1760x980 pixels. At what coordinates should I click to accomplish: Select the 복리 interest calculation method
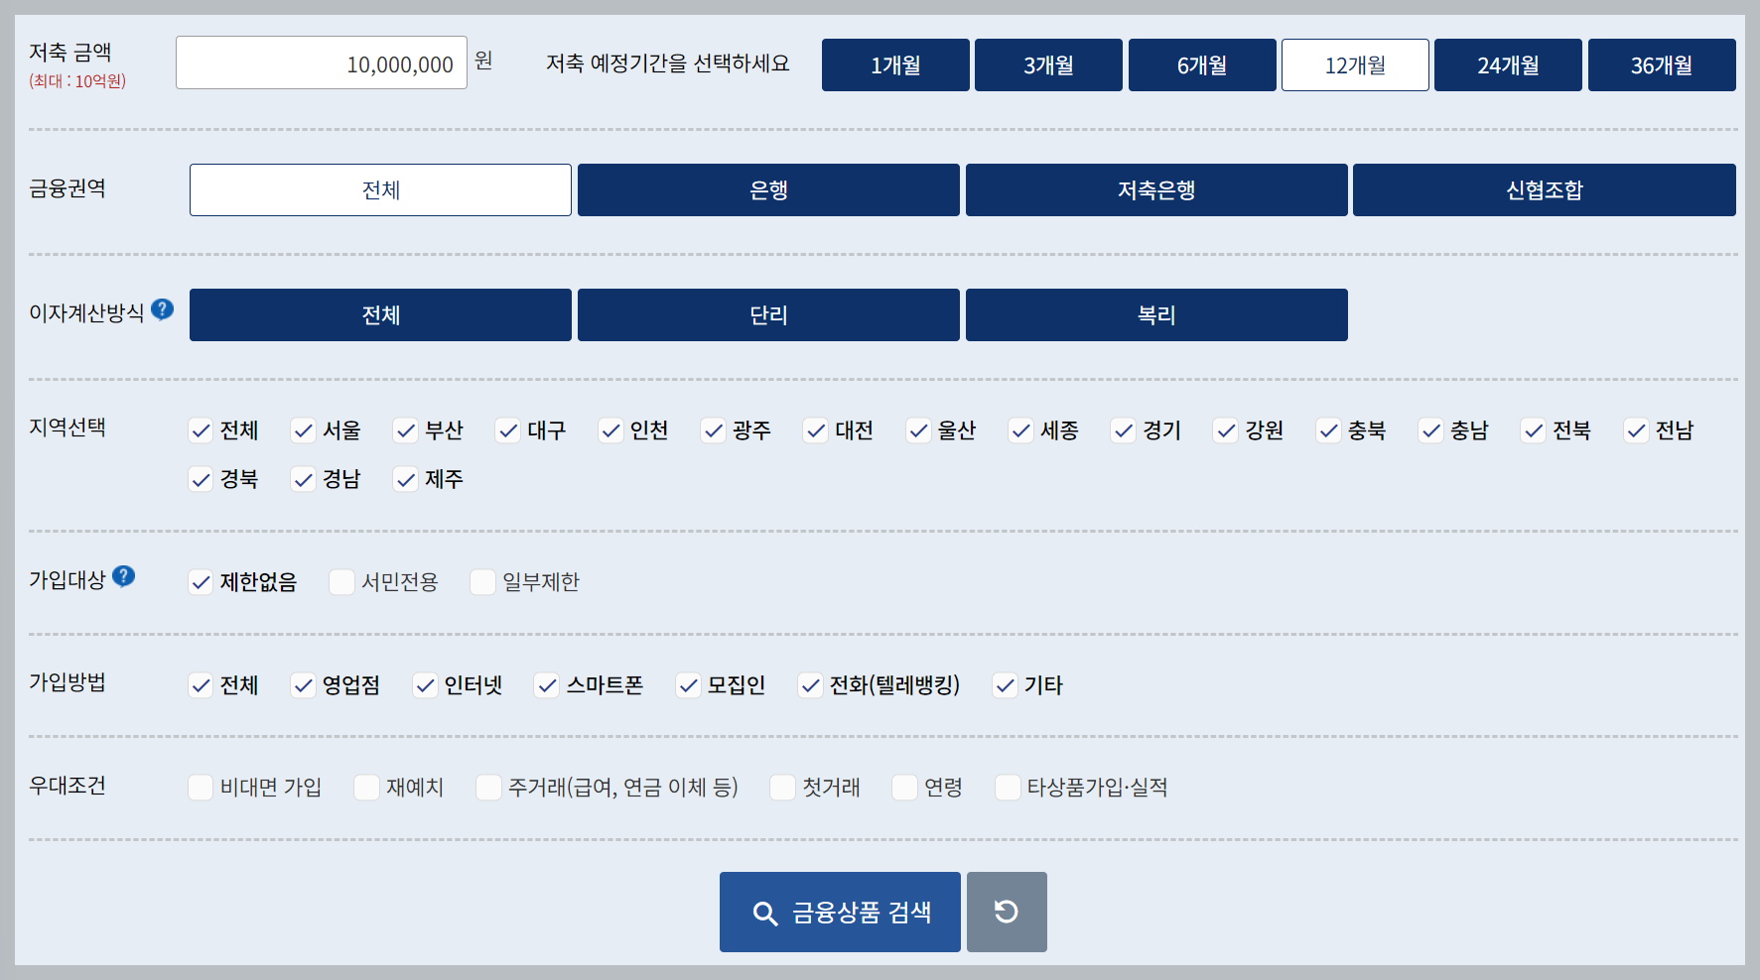(1155, 314)
